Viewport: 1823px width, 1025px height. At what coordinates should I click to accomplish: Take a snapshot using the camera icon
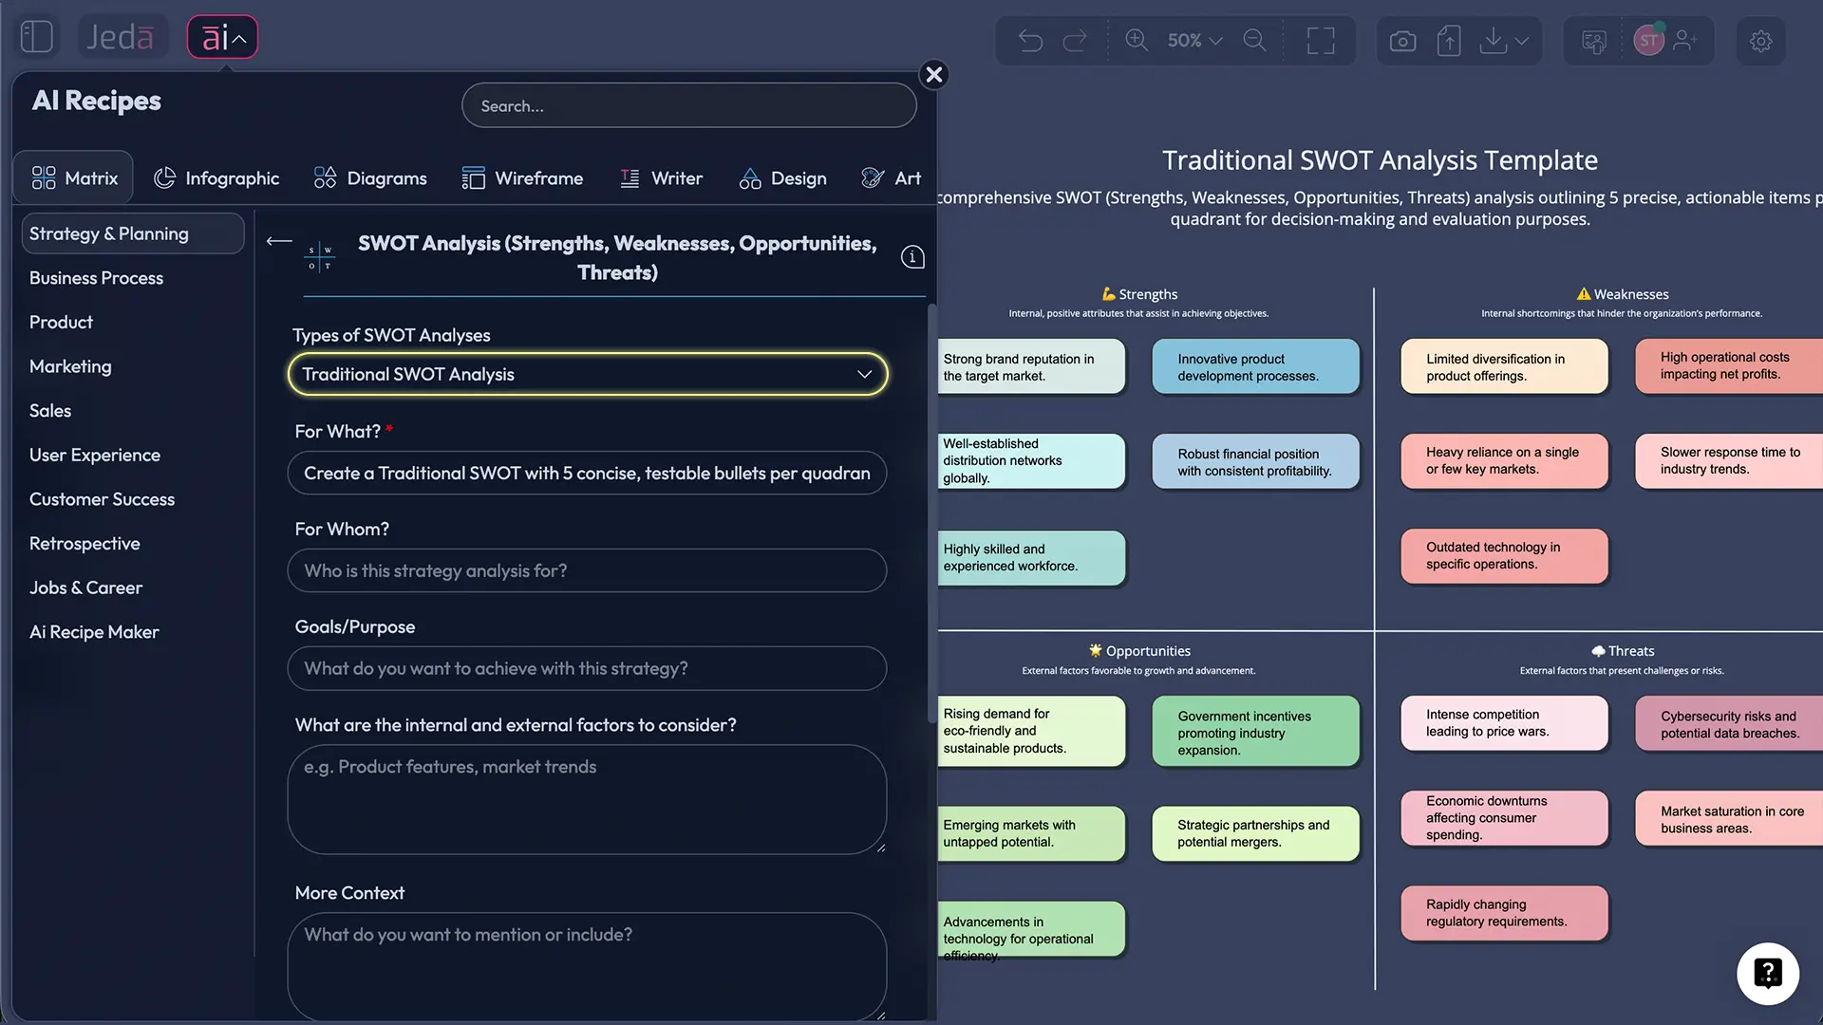point(1402,40)
